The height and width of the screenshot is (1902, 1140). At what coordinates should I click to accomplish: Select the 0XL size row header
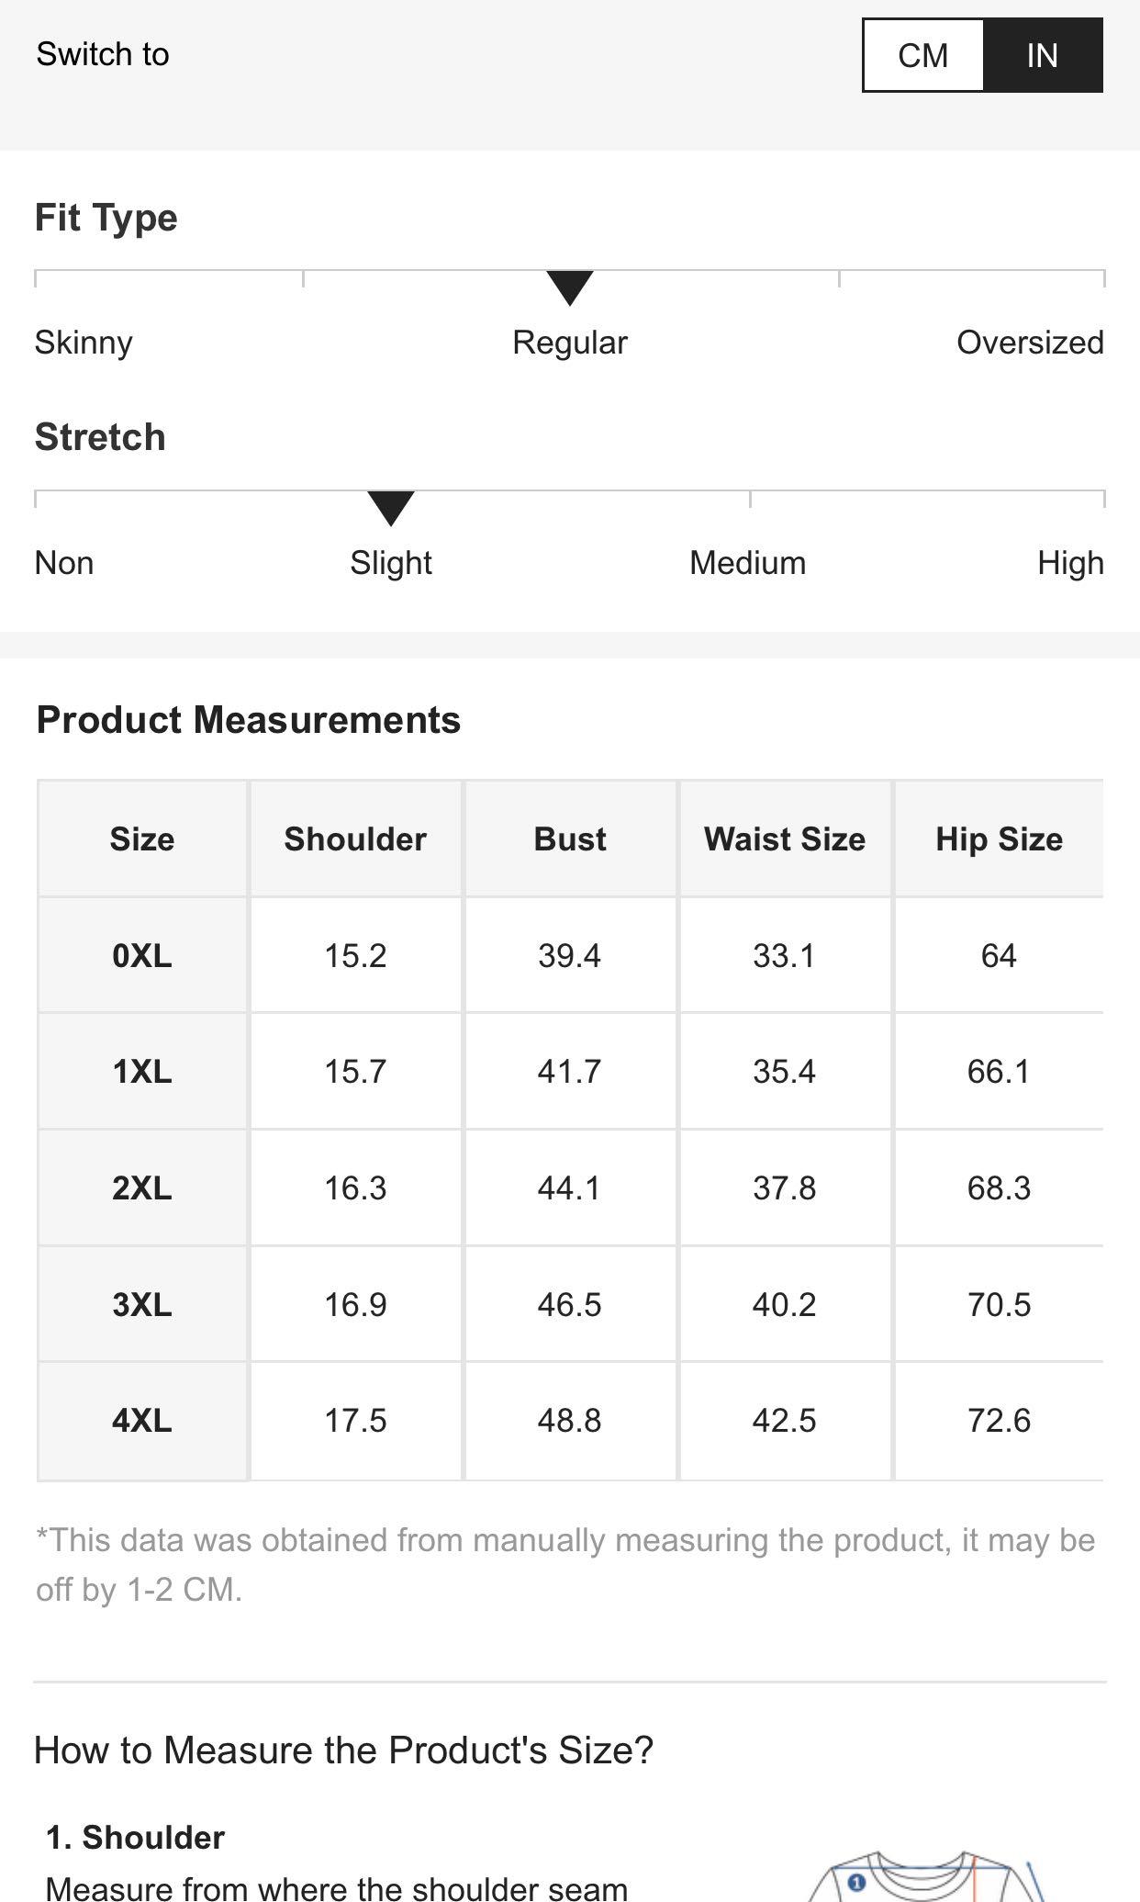tap(142, 955)
